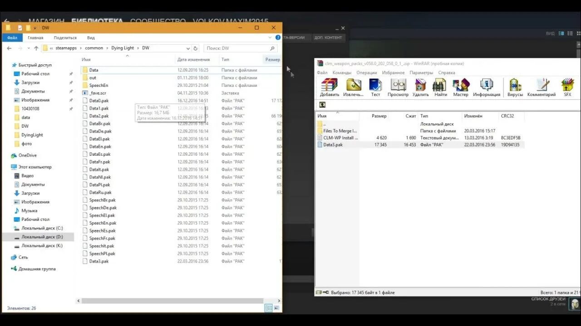Screen dimensions: 581x326
Task: Click new folder icon in Explorer title bar
Action: (x=28, y=28)
